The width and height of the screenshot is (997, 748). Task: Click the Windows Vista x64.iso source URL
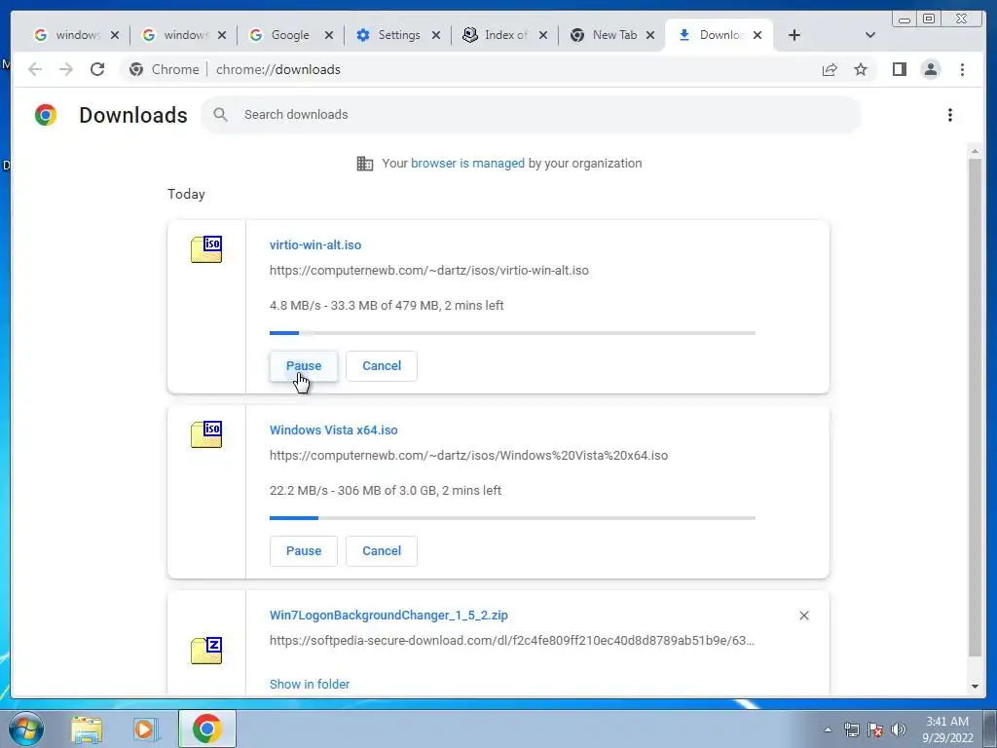(468, 456)
